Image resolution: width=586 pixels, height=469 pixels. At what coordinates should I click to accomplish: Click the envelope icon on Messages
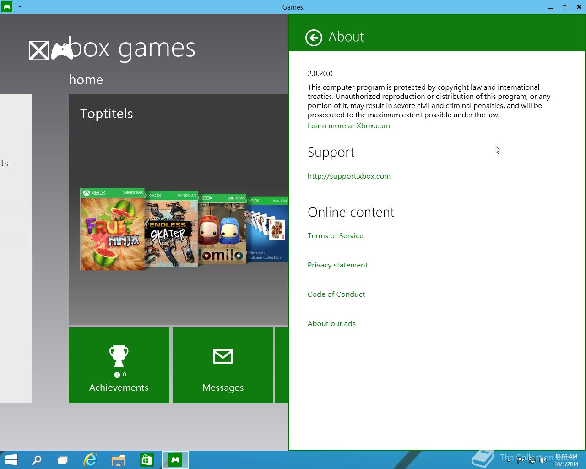[223, 356]
